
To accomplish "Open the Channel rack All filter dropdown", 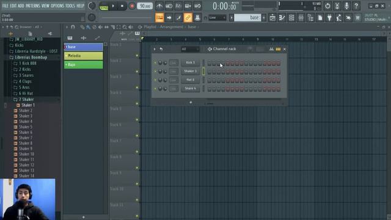I will pyautogui.click(x=190, y=49).
